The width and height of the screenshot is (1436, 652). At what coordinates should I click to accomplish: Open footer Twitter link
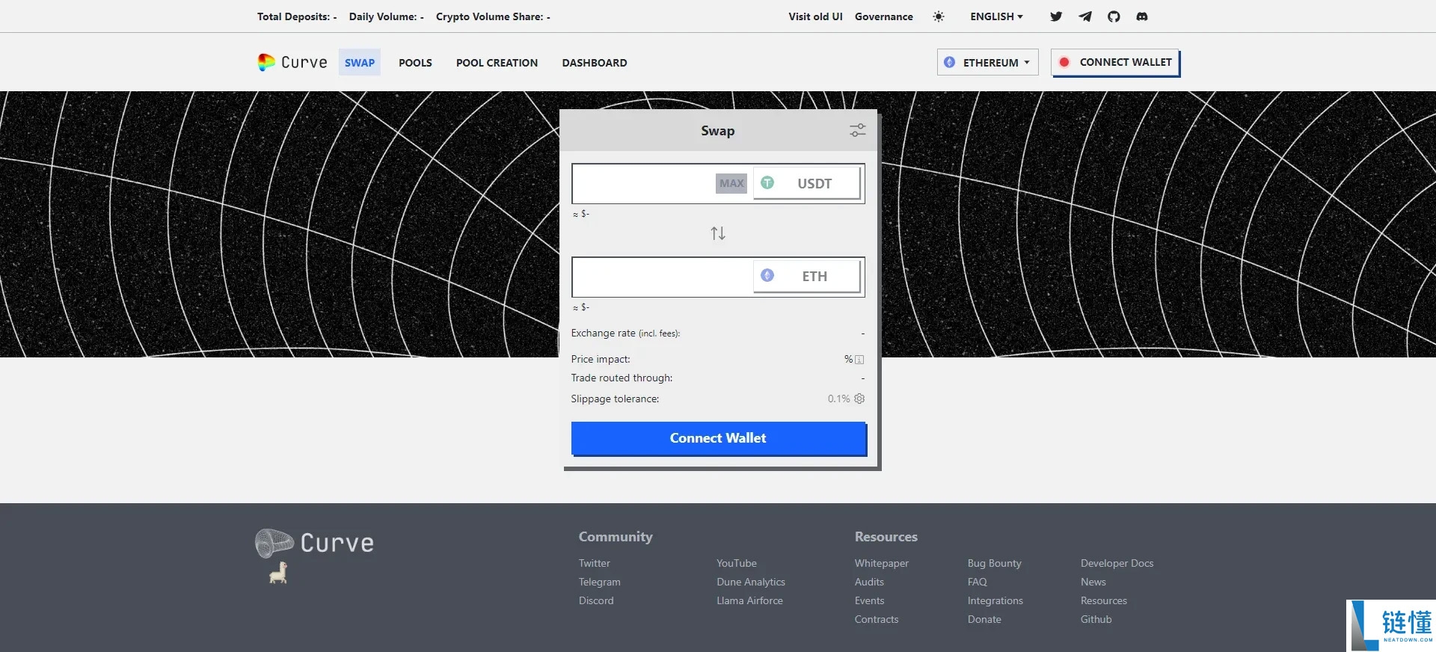tap(595, 563)
